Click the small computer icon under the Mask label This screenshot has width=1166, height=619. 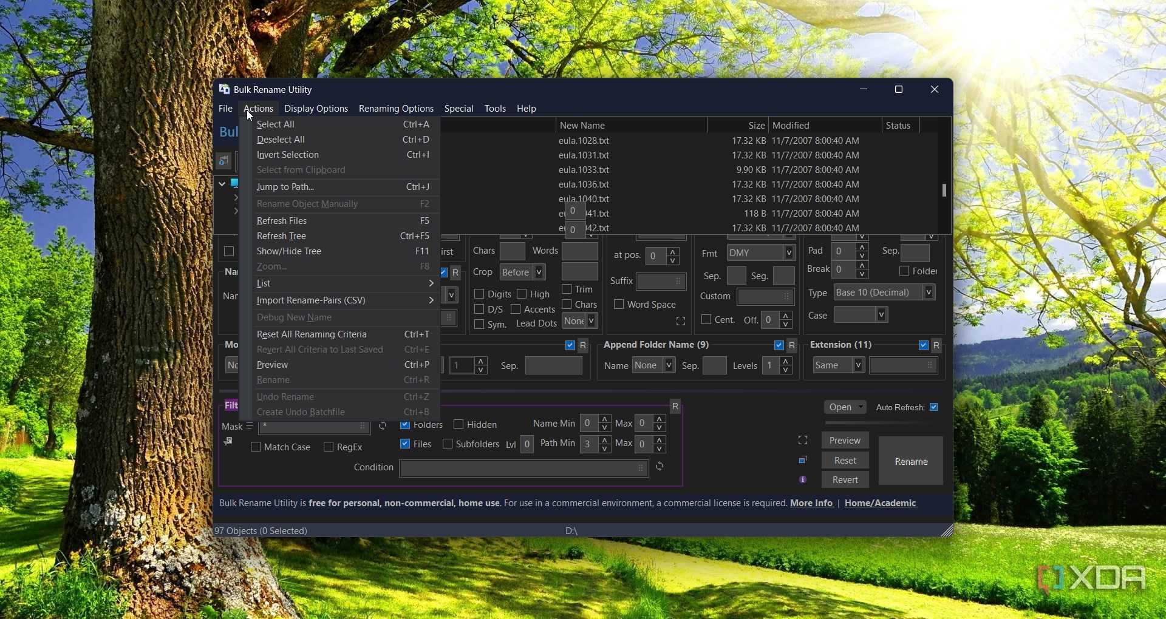tap(228, 441)
